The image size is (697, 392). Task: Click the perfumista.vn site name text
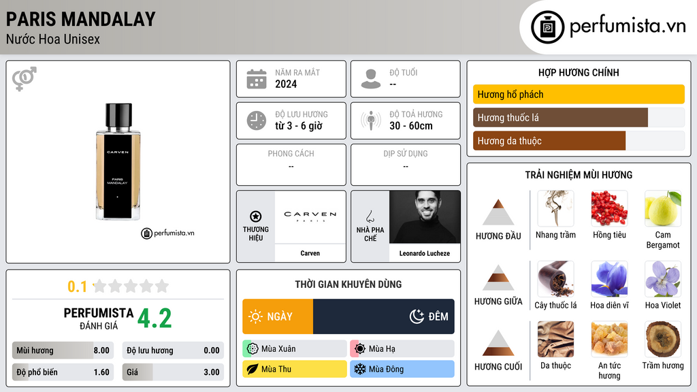pos(628,26)
